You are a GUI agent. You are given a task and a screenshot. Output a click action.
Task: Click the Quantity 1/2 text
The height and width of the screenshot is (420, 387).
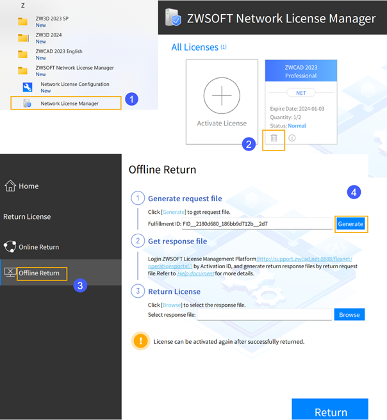click(x=285, y=117)
